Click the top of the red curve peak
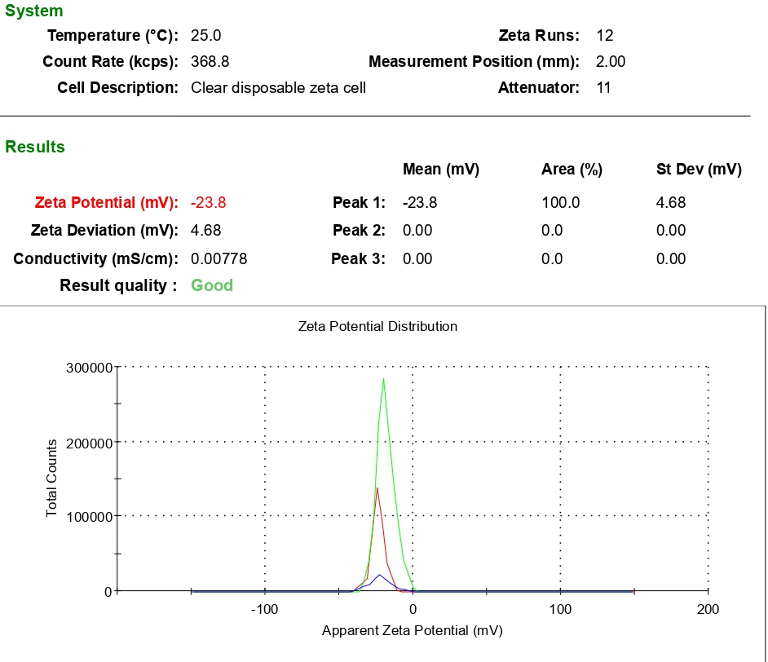The height and width of the screenshot is (662, 768). [377, 488]
